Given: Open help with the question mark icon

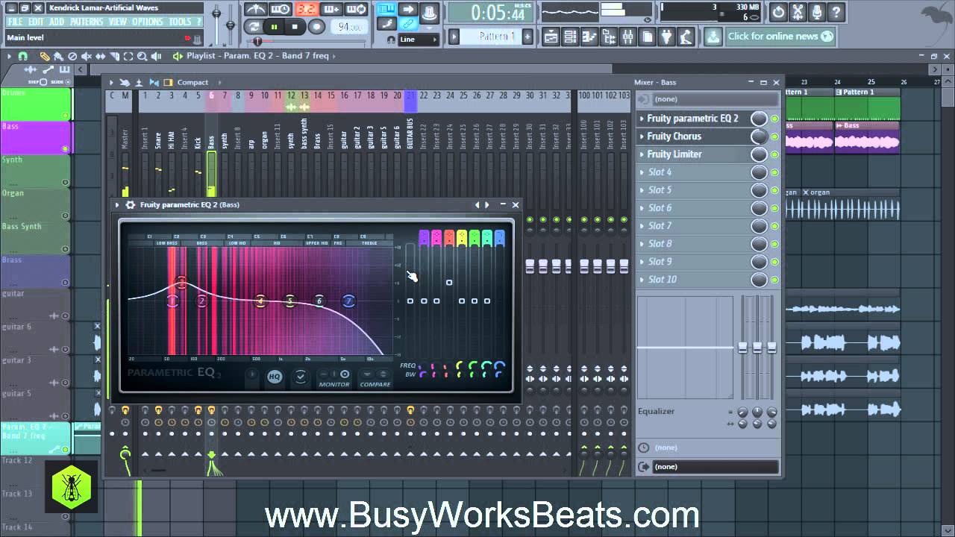Looking at the screenshot, I should 836,12.
